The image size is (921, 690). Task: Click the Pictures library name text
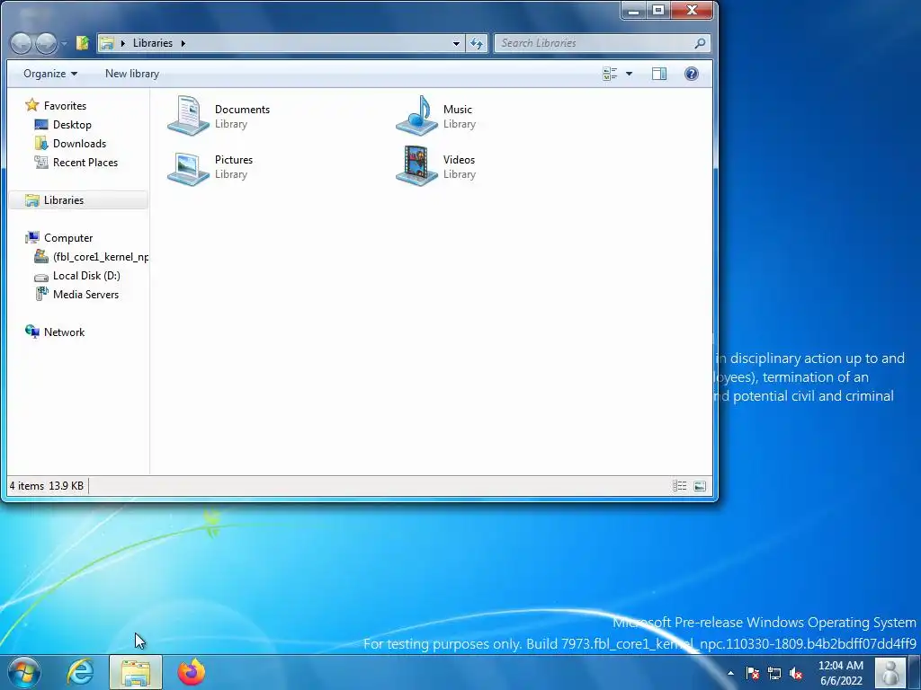234,160
